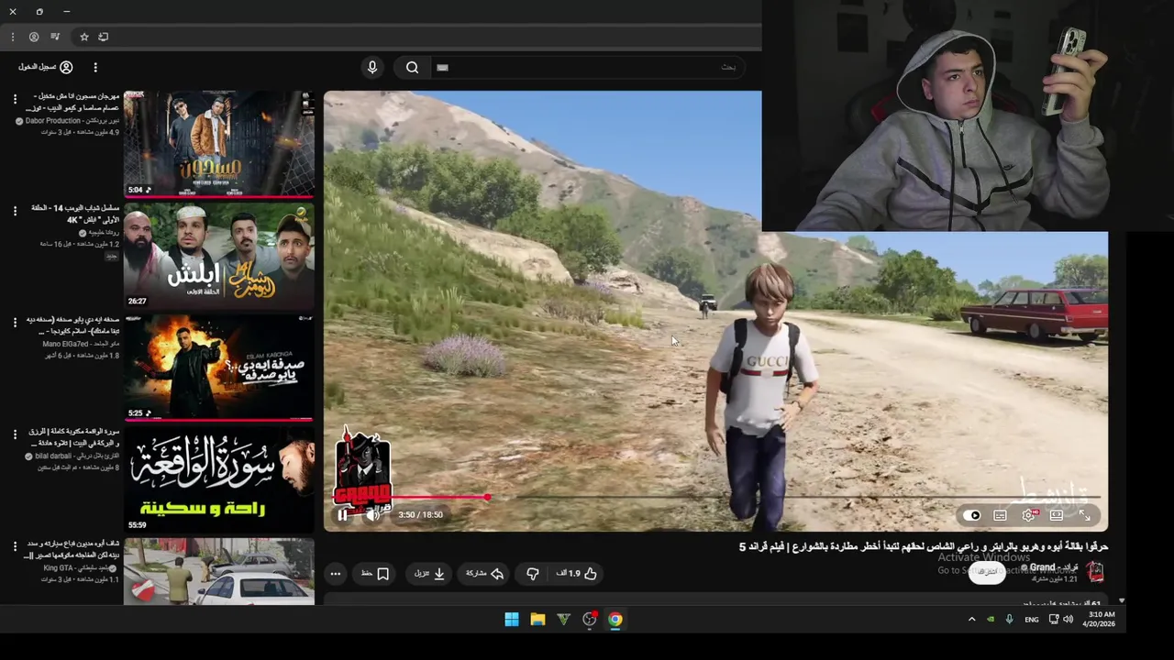Open options for شباب البومب 14 video
The image size is (1174, 660).
[x=15, y=210]
